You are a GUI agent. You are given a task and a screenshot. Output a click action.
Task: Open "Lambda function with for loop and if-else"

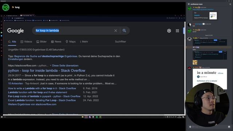[x=37, y=92]
